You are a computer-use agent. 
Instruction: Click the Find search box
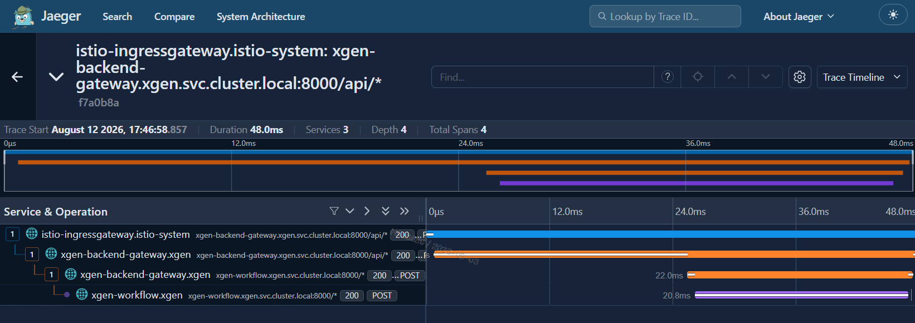542,77
